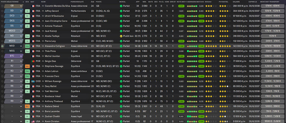Click the 128M € - 140M € transfer value button
This screenshot has width=286, height=123.
pos(273,56)
